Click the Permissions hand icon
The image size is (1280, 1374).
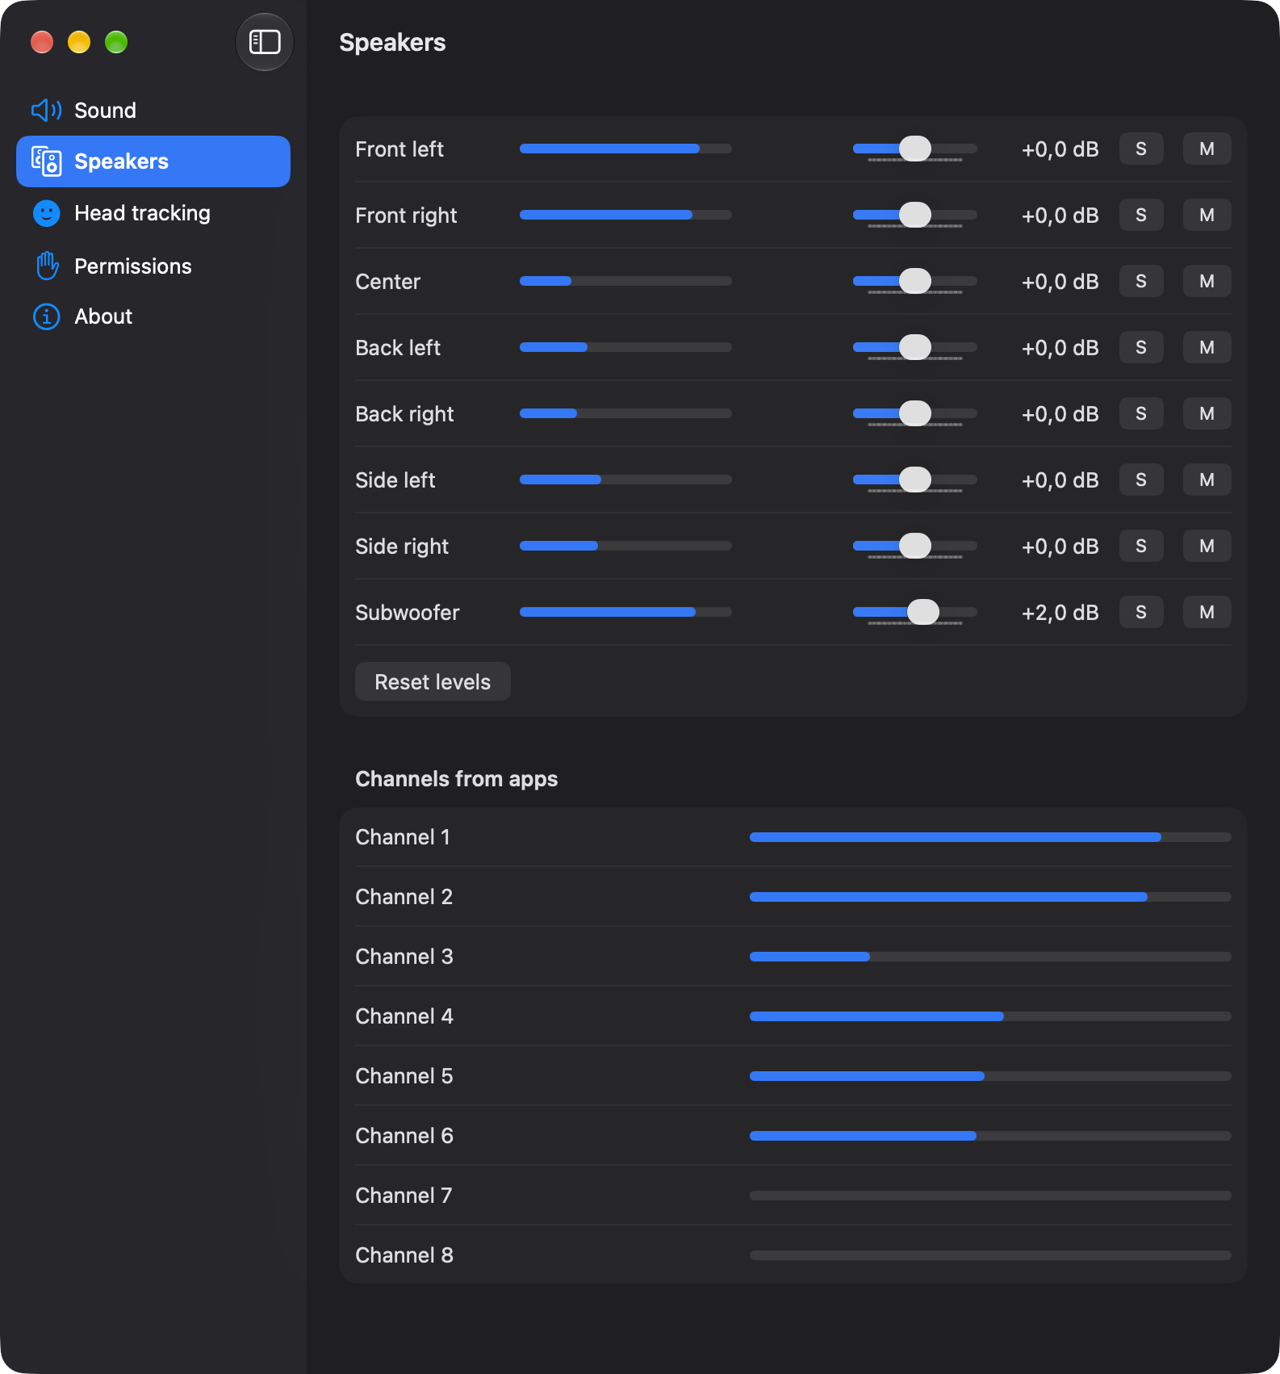tap(47, 266)
